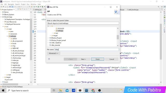Open the help icon in New JSP File dialog

(49, 59)
